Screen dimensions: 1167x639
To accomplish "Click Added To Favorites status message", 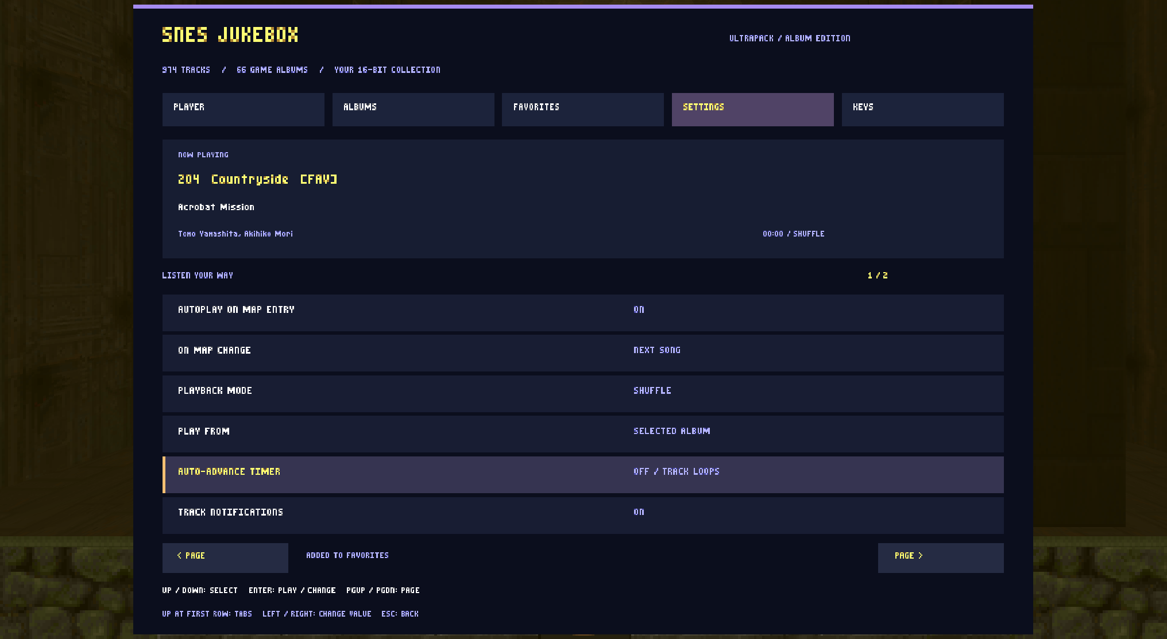I will tap(347, 555).
